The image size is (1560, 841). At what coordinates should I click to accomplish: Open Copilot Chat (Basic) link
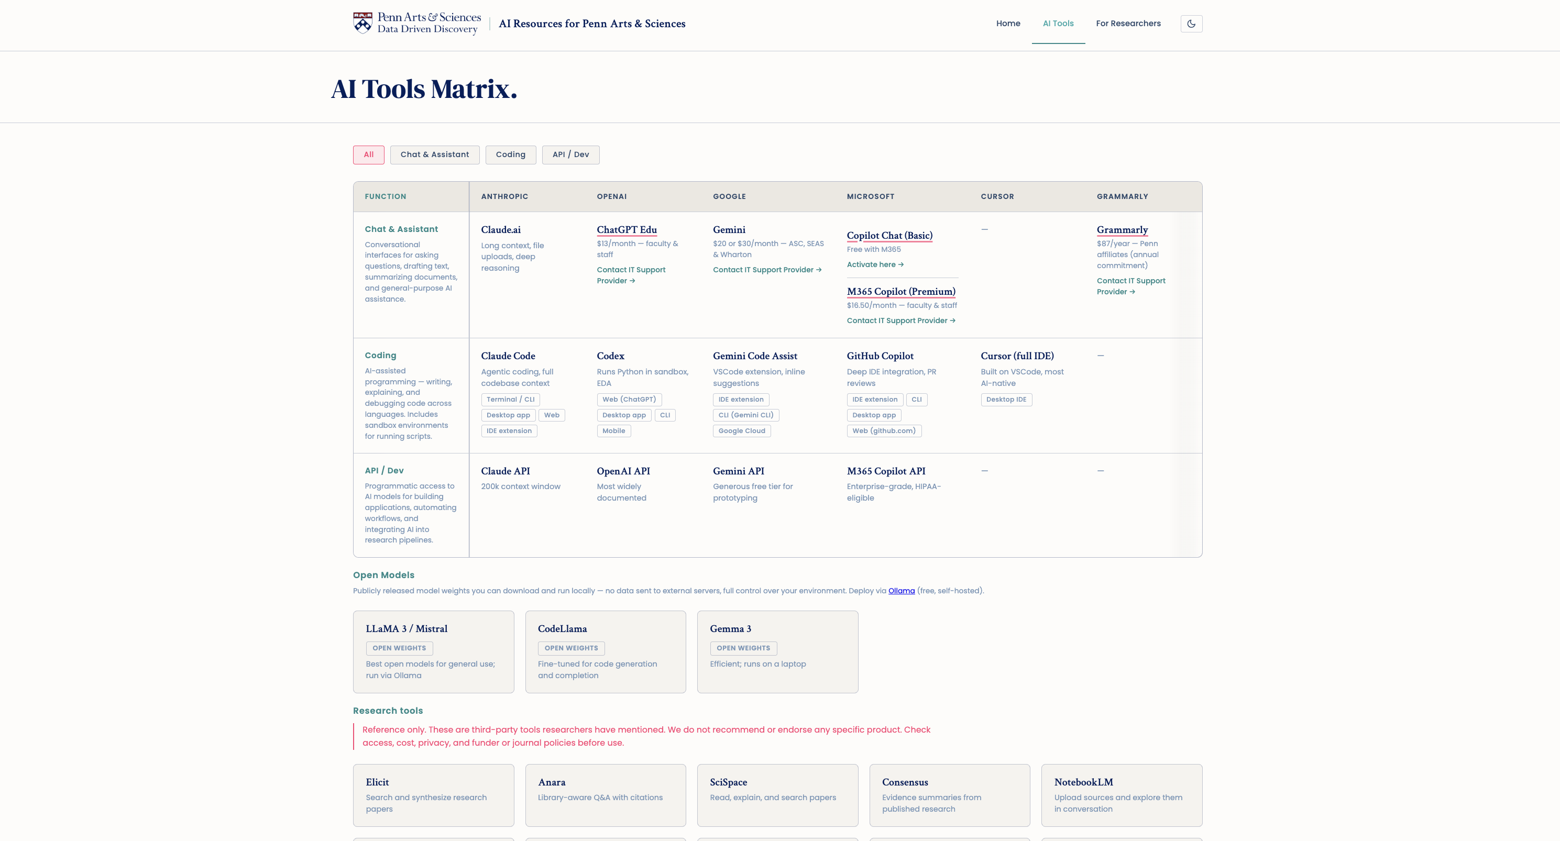(x=889, y=236)
